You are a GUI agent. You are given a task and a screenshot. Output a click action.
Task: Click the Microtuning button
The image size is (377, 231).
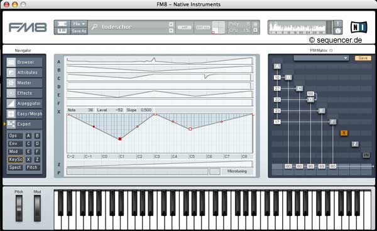(x=237, y=171)
